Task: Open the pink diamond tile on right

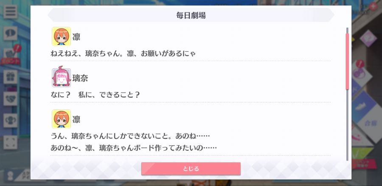Action: tap(368, 38)
